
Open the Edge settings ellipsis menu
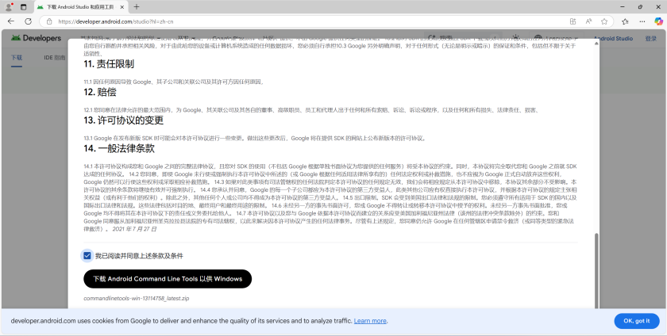(641, 21)
